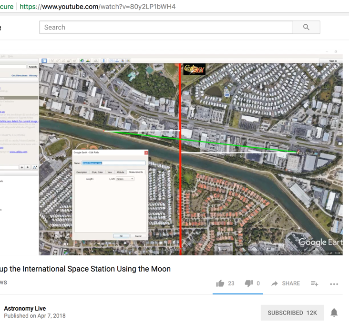Dislike the video with thumbs down

[x=248, y=283]
